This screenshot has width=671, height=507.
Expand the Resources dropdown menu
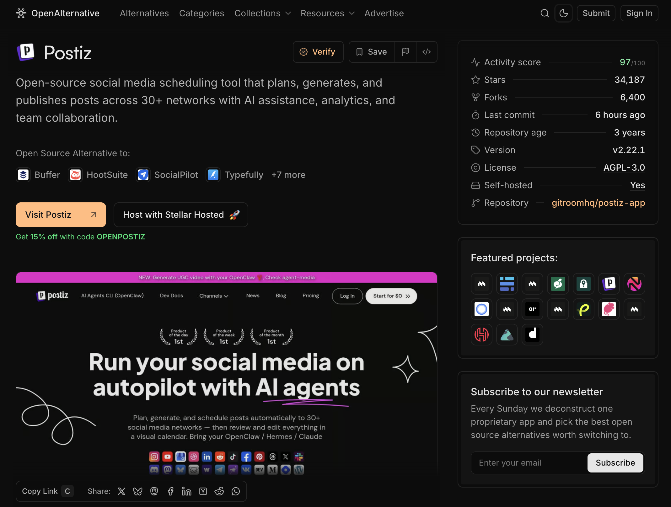coord(328,13)
